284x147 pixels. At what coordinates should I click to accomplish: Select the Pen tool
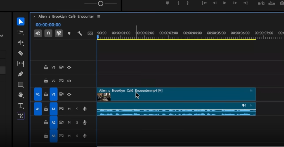point(21,74)
